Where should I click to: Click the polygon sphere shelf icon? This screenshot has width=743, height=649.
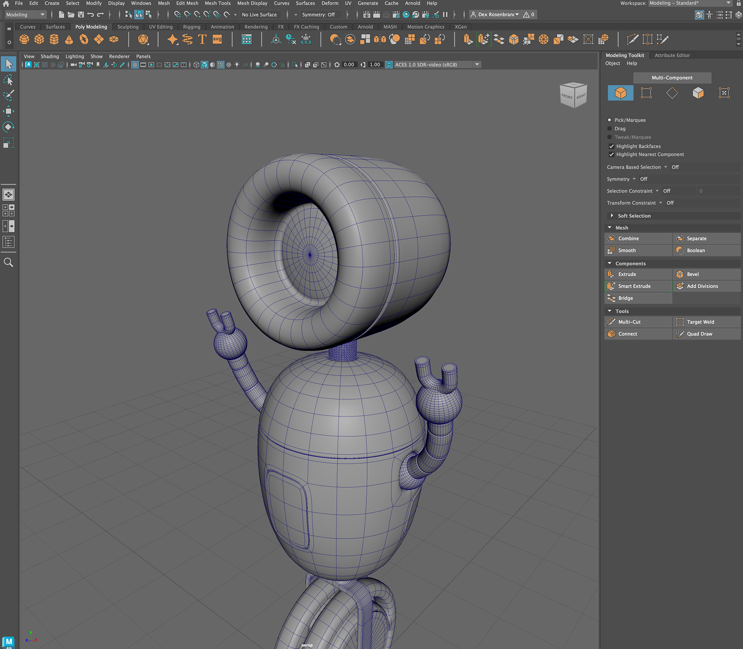(24, 39)
